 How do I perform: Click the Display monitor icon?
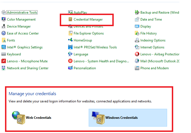137,26
